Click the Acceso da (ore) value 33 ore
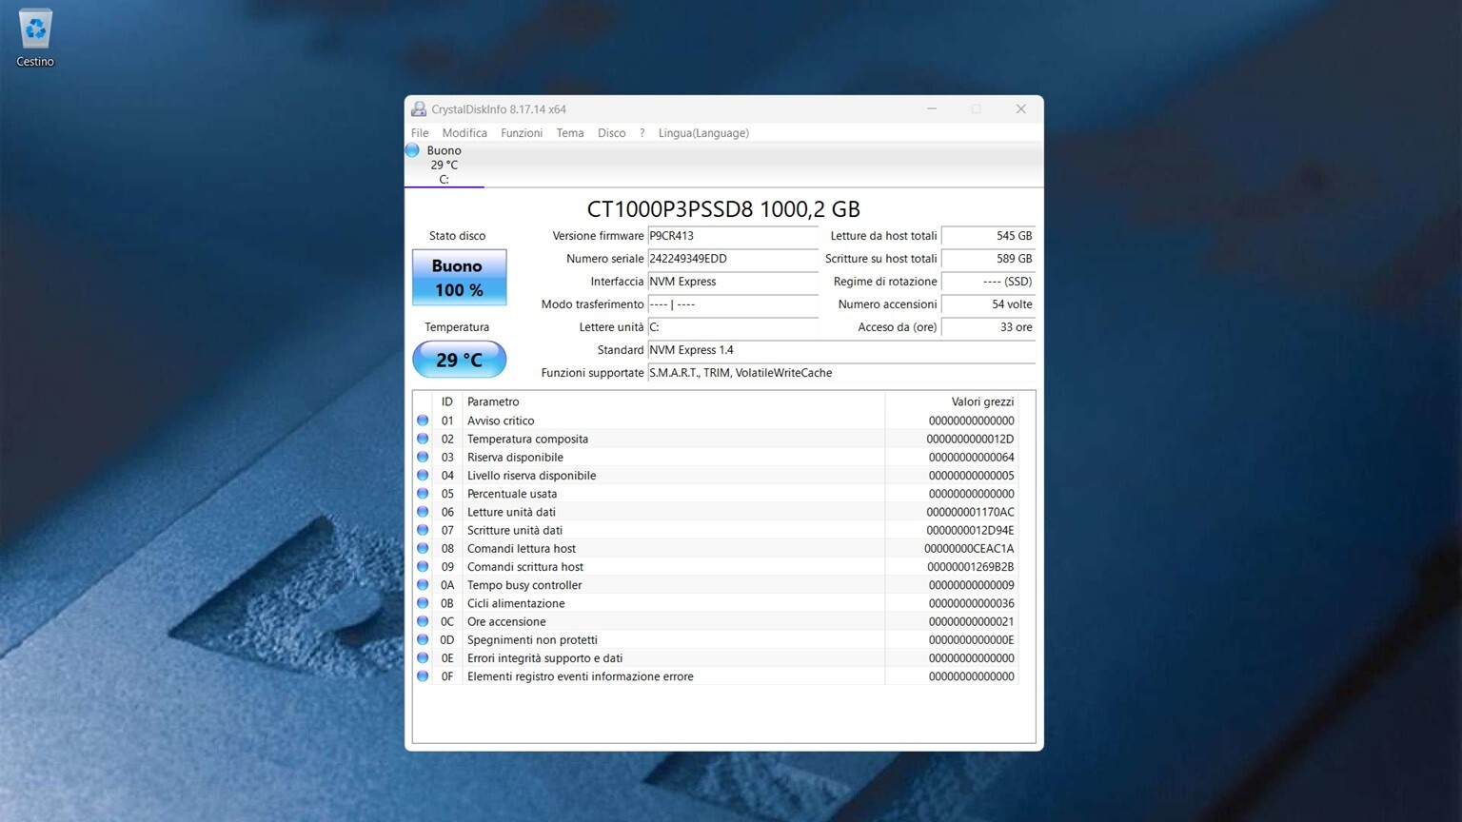Viewport: 1462px width, 822px height. pyautogui.click(x=988, y=327)
